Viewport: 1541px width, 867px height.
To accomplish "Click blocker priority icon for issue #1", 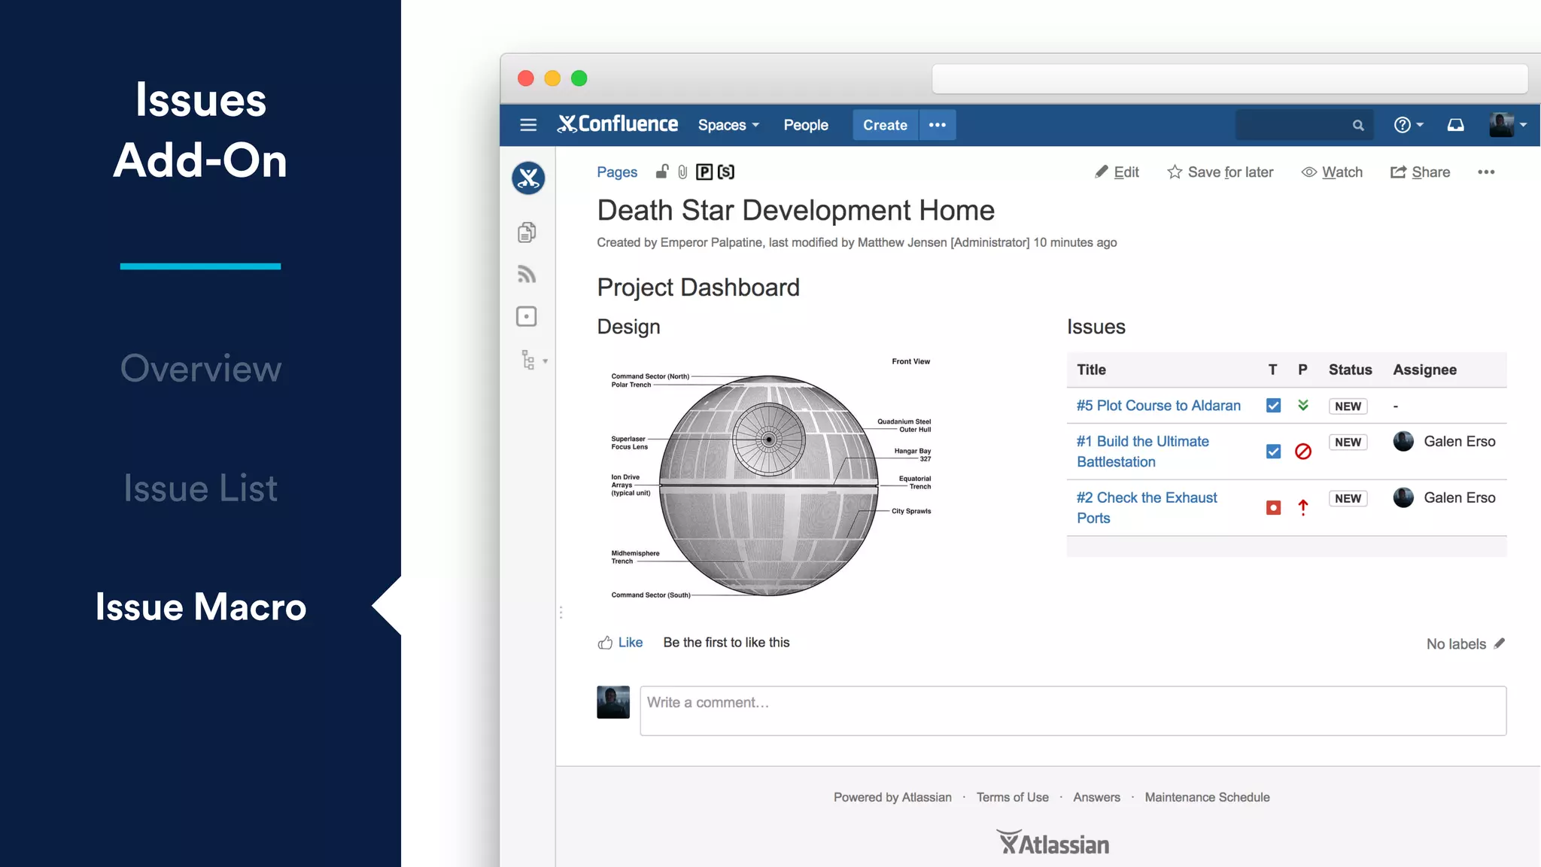I will (x=1303, y=452).
